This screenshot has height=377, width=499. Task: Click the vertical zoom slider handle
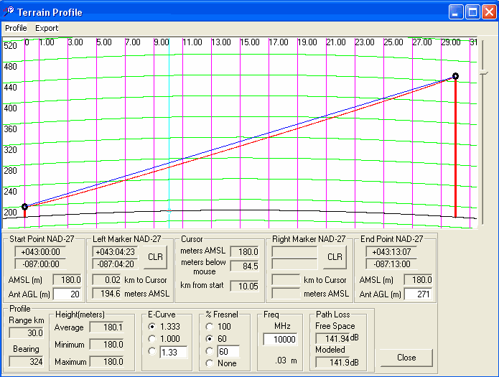[x=483, y=73]
